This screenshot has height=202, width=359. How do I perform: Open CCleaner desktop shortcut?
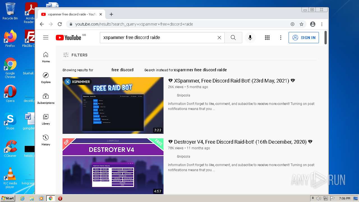pos(10,148)
